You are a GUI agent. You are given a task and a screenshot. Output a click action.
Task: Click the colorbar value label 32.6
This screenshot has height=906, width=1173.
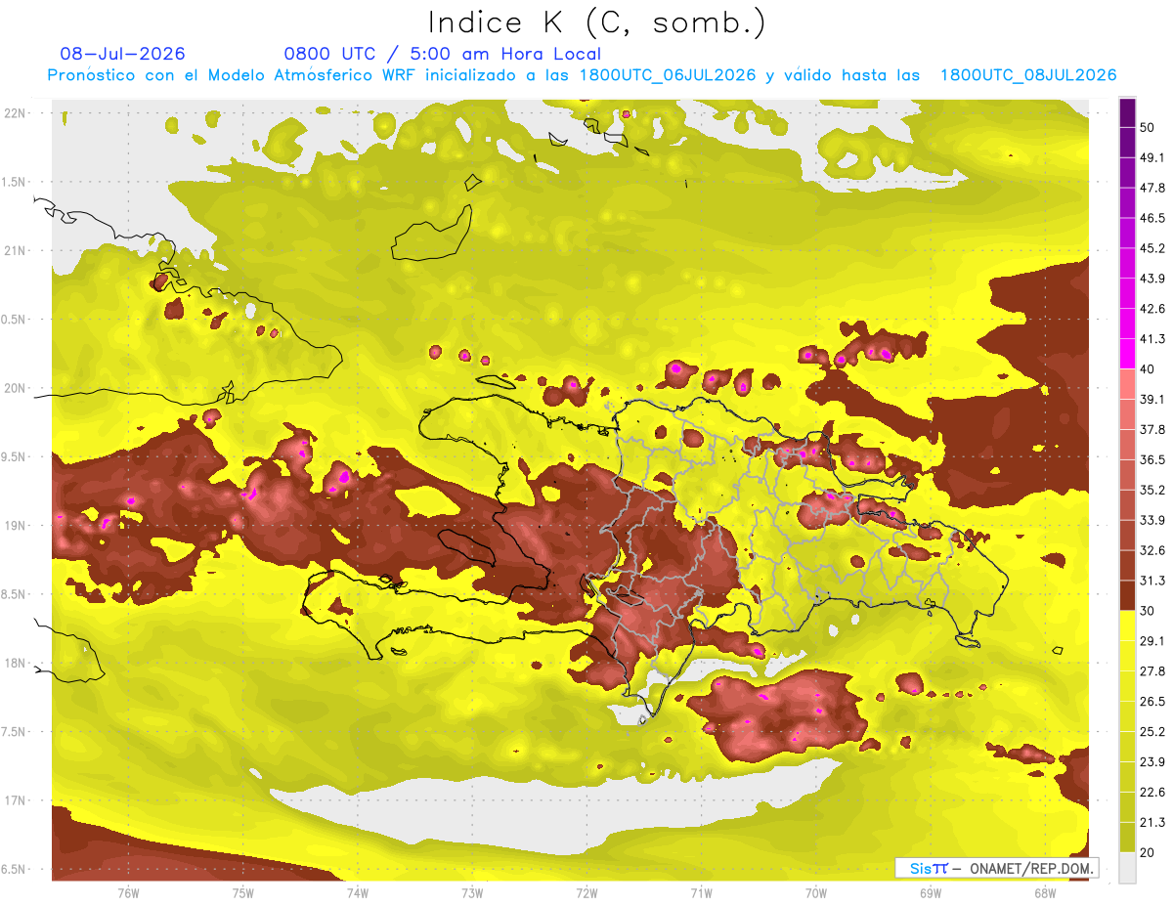[x=1151, y=550]
